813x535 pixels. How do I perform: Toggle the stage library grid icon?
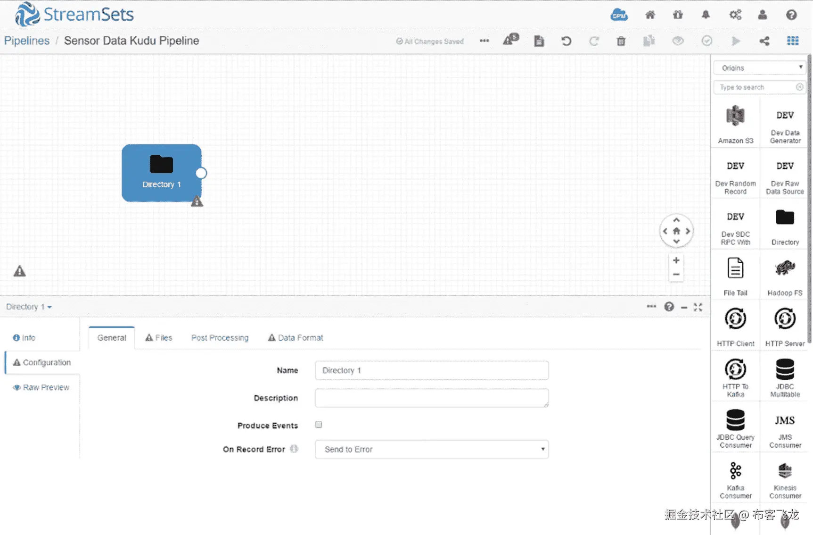tap(793, 41)
